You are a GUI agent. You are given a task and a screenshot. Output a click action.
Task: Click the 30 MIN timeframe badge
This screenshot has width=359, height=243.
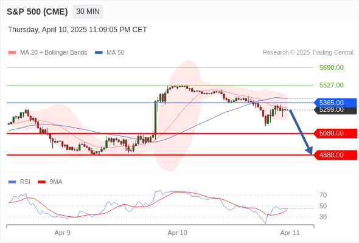click(x=88, y=12)
